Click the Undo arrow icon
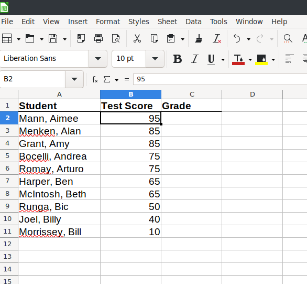The width and height of the screenshot is (307, 284). [x=237, y=38]
